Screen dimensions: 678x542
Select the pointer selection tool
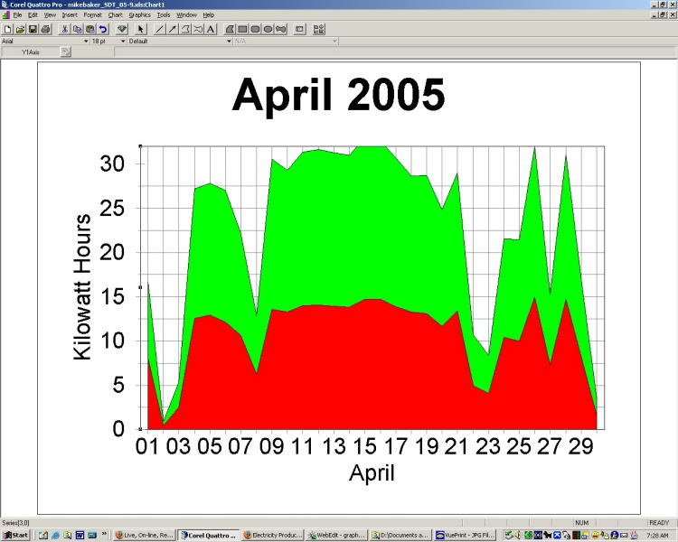[141, 29]
